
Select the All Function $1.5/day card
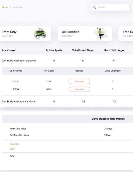[85, 34]
